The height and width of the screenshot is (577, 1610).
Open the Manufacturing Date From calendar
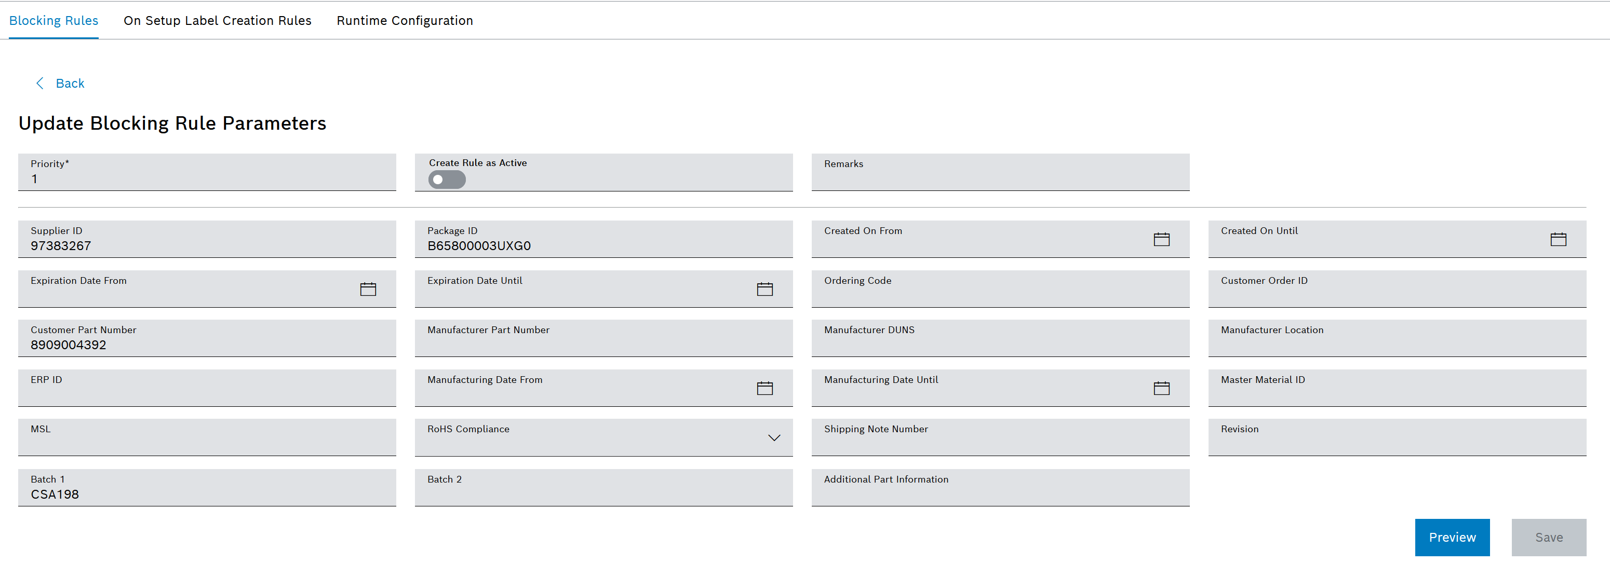(x=765, y=389)
